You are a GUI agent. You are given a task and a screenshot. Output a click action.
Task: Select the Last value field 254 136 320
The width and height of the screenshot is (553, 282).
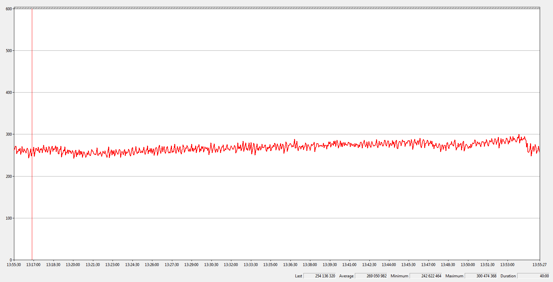[x=320, y=276]
